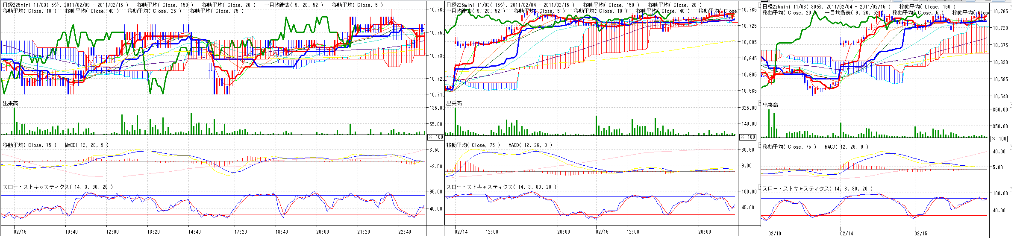Click the 10,630 price label on the 30分 chart

[x=1000, y=62]
